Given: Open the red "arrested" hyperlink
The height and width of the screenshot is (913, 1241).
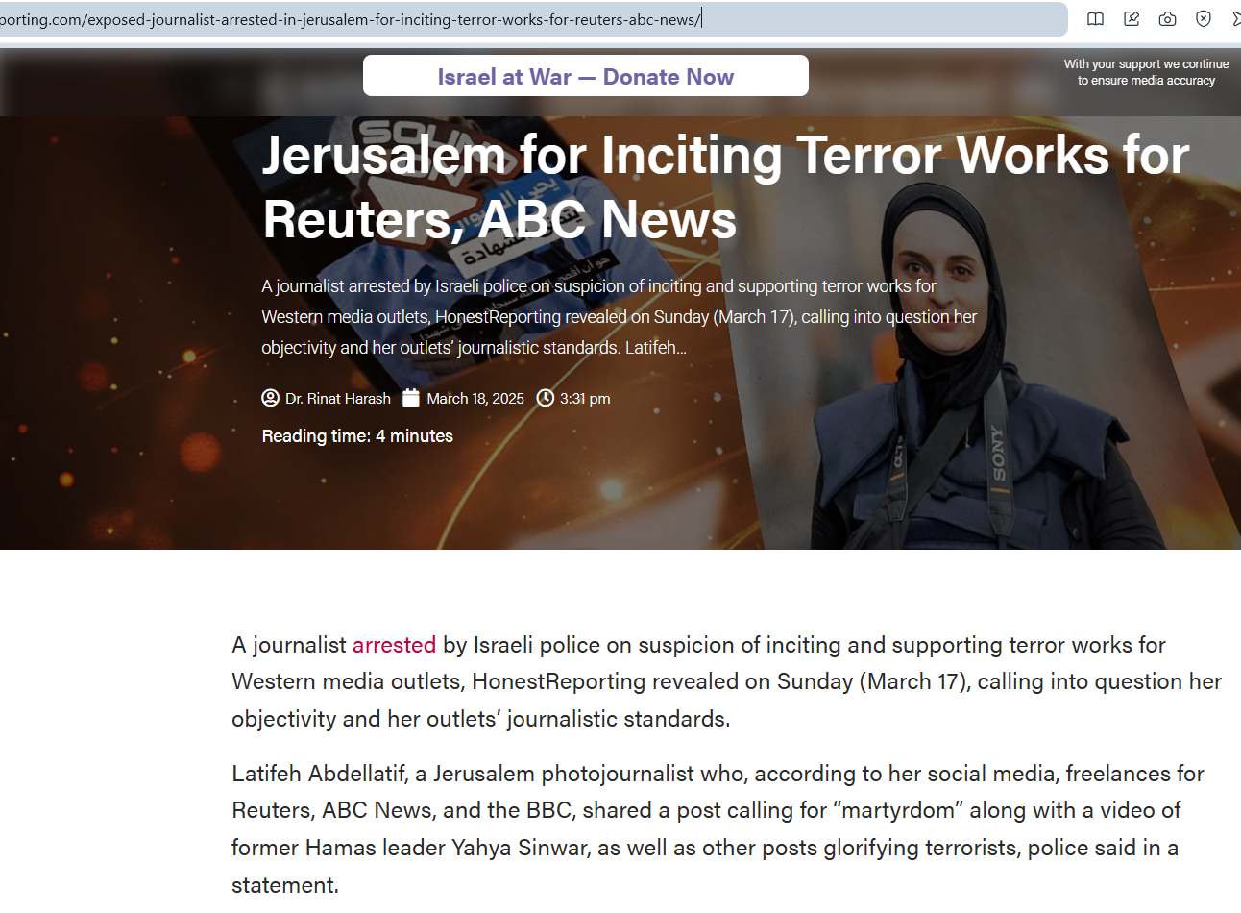Looking at the screenshot, I should 394,645.
